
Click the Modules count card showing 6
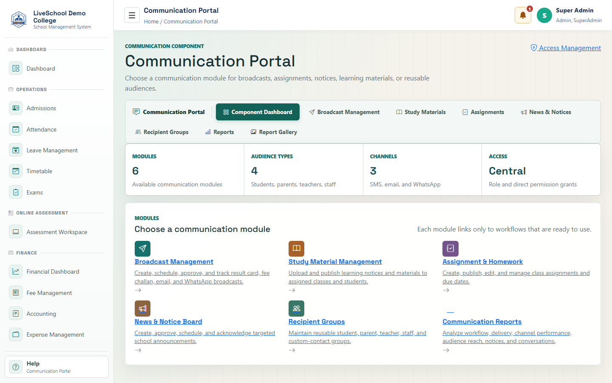click(184, 170)
